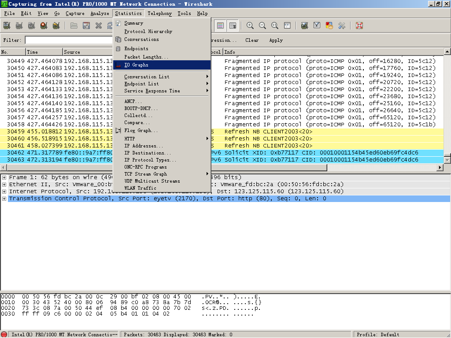Edit capture filters toolbar icon
This screenshot has width=451, height=338.
point(304,26)
